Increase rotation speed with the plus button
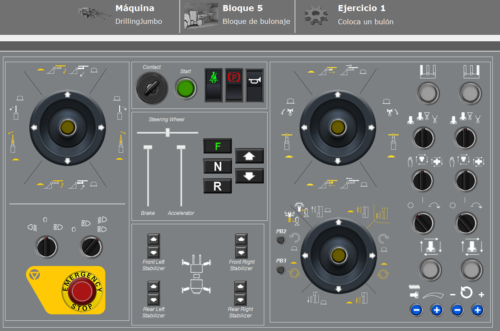The image size is (500, 331). [x=477, y=310]
